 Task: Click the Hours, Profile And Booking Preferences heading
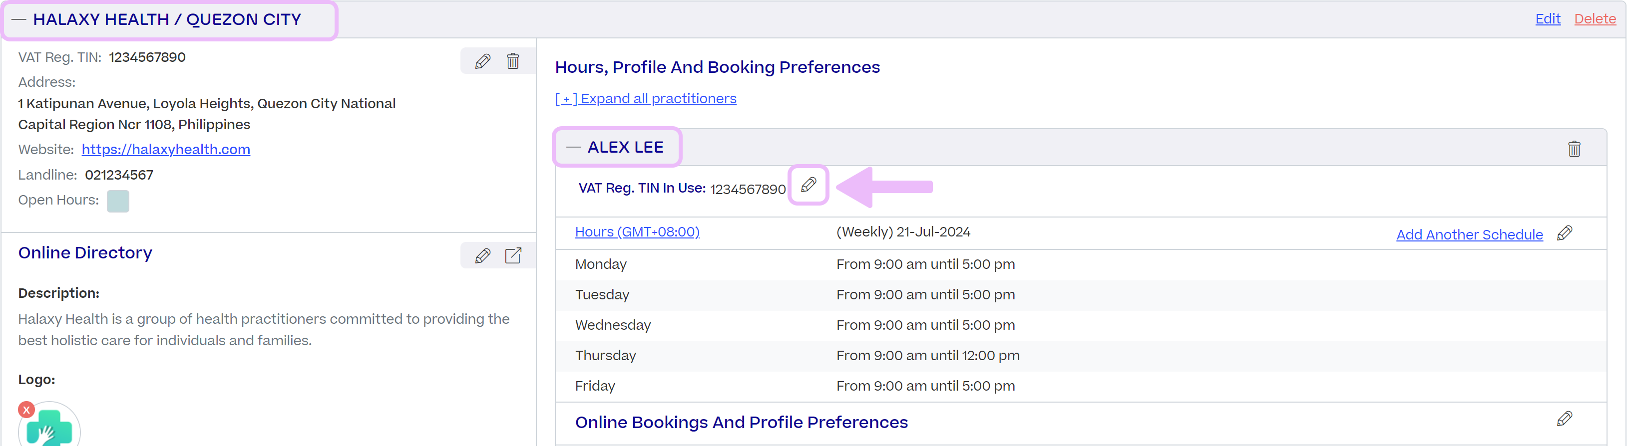[x=717, y=67]
